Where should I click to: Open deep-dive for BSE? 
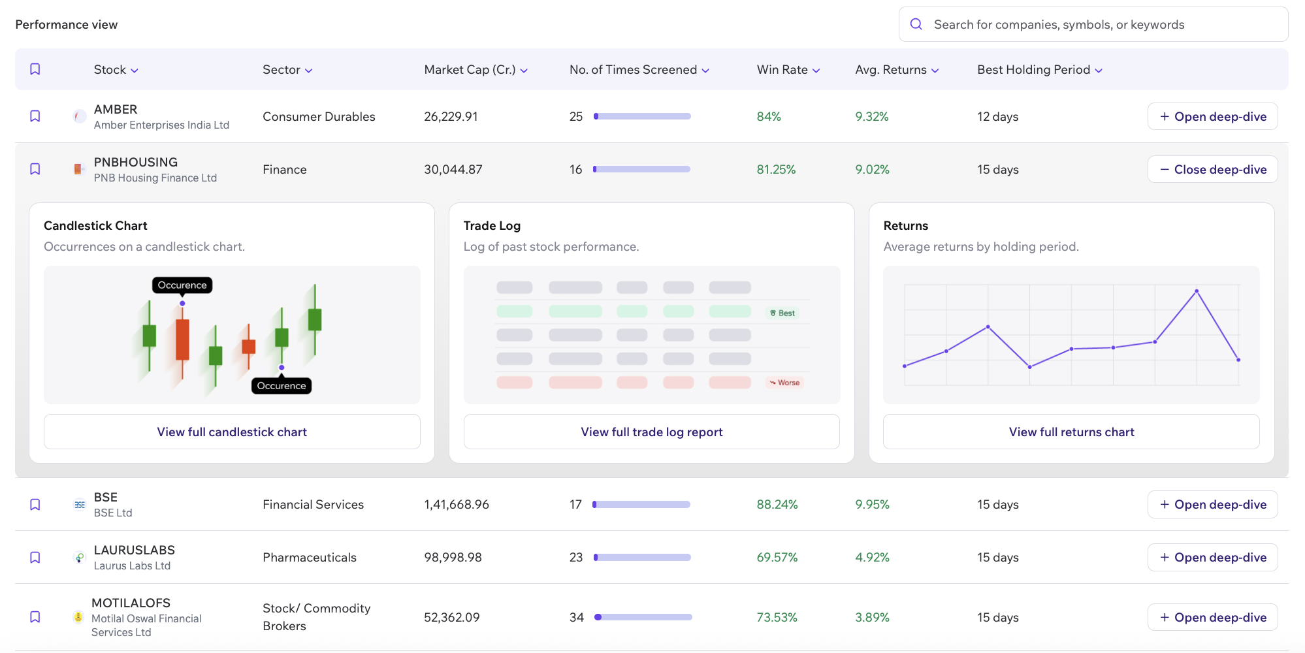point(1212,505)
